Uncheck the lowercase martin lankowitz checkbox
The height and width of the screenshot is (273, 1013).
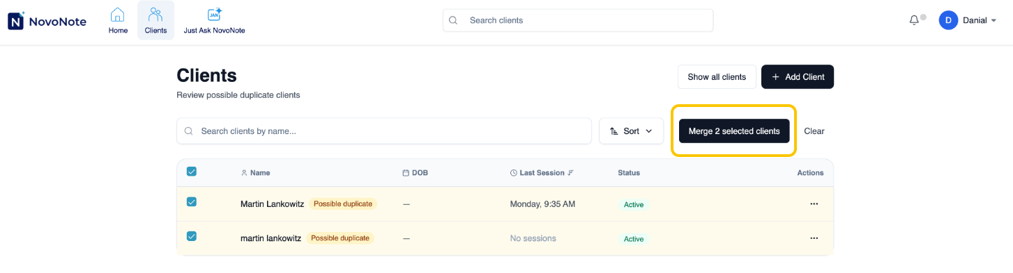click(192, 236)
